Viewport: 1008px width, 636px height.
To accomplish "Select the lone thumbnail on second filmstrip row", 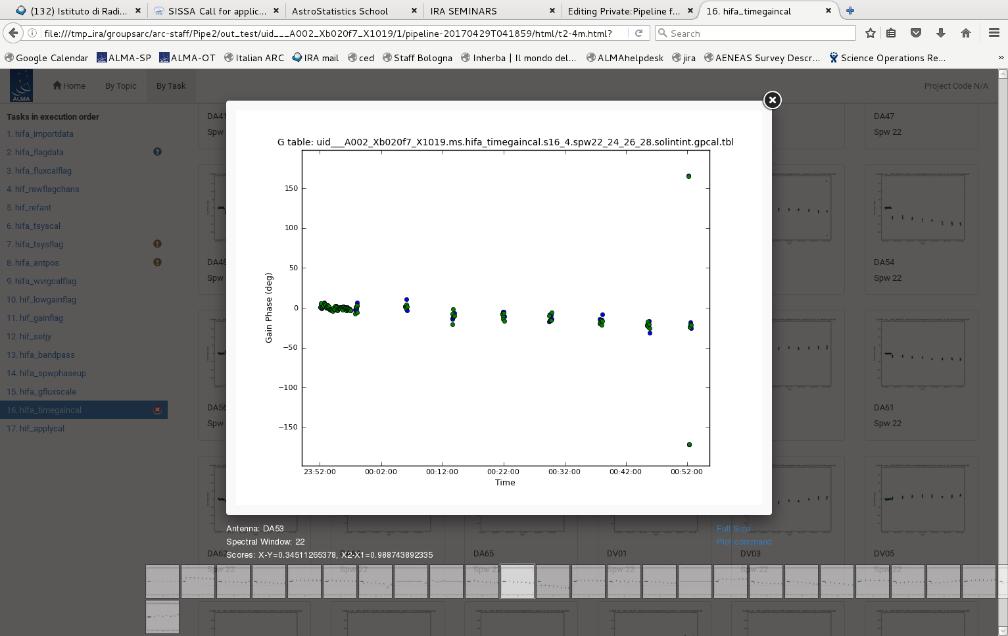I will [162, 617].
